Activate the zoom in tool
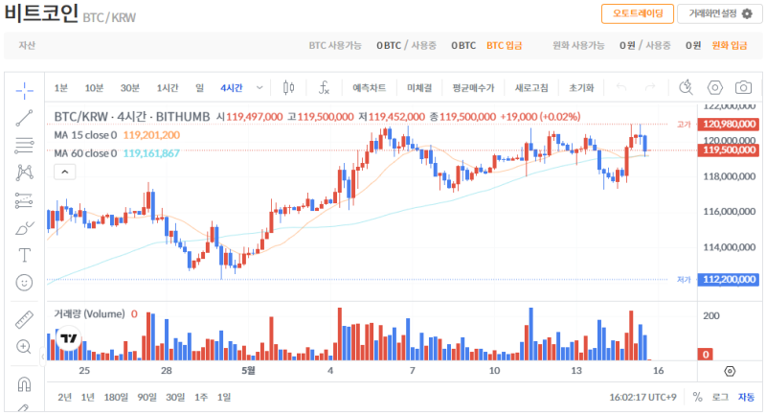This screenshot has height=415, width=766. [x=24, y=347]
